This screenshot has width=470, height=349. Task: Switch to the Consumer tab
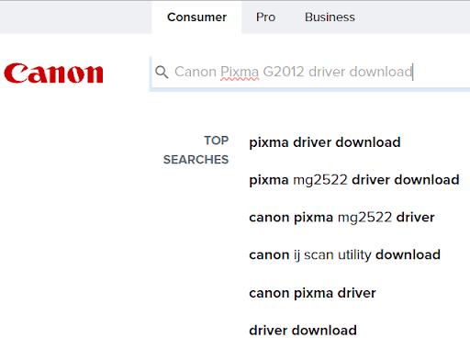(196, 17)
